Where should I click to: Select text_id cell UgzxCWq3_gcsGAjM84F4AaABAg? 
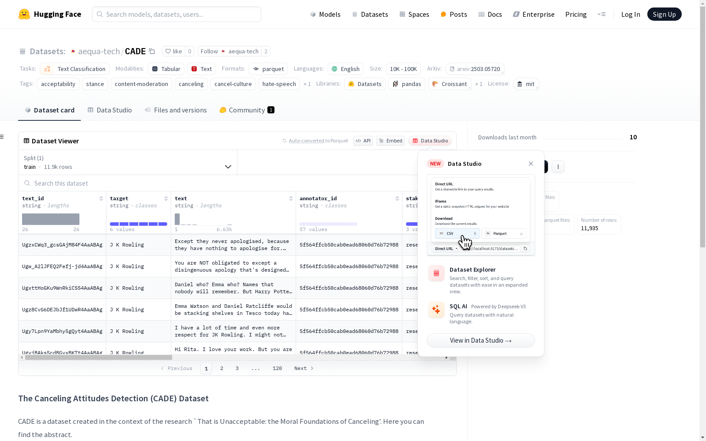coord(62,245)
